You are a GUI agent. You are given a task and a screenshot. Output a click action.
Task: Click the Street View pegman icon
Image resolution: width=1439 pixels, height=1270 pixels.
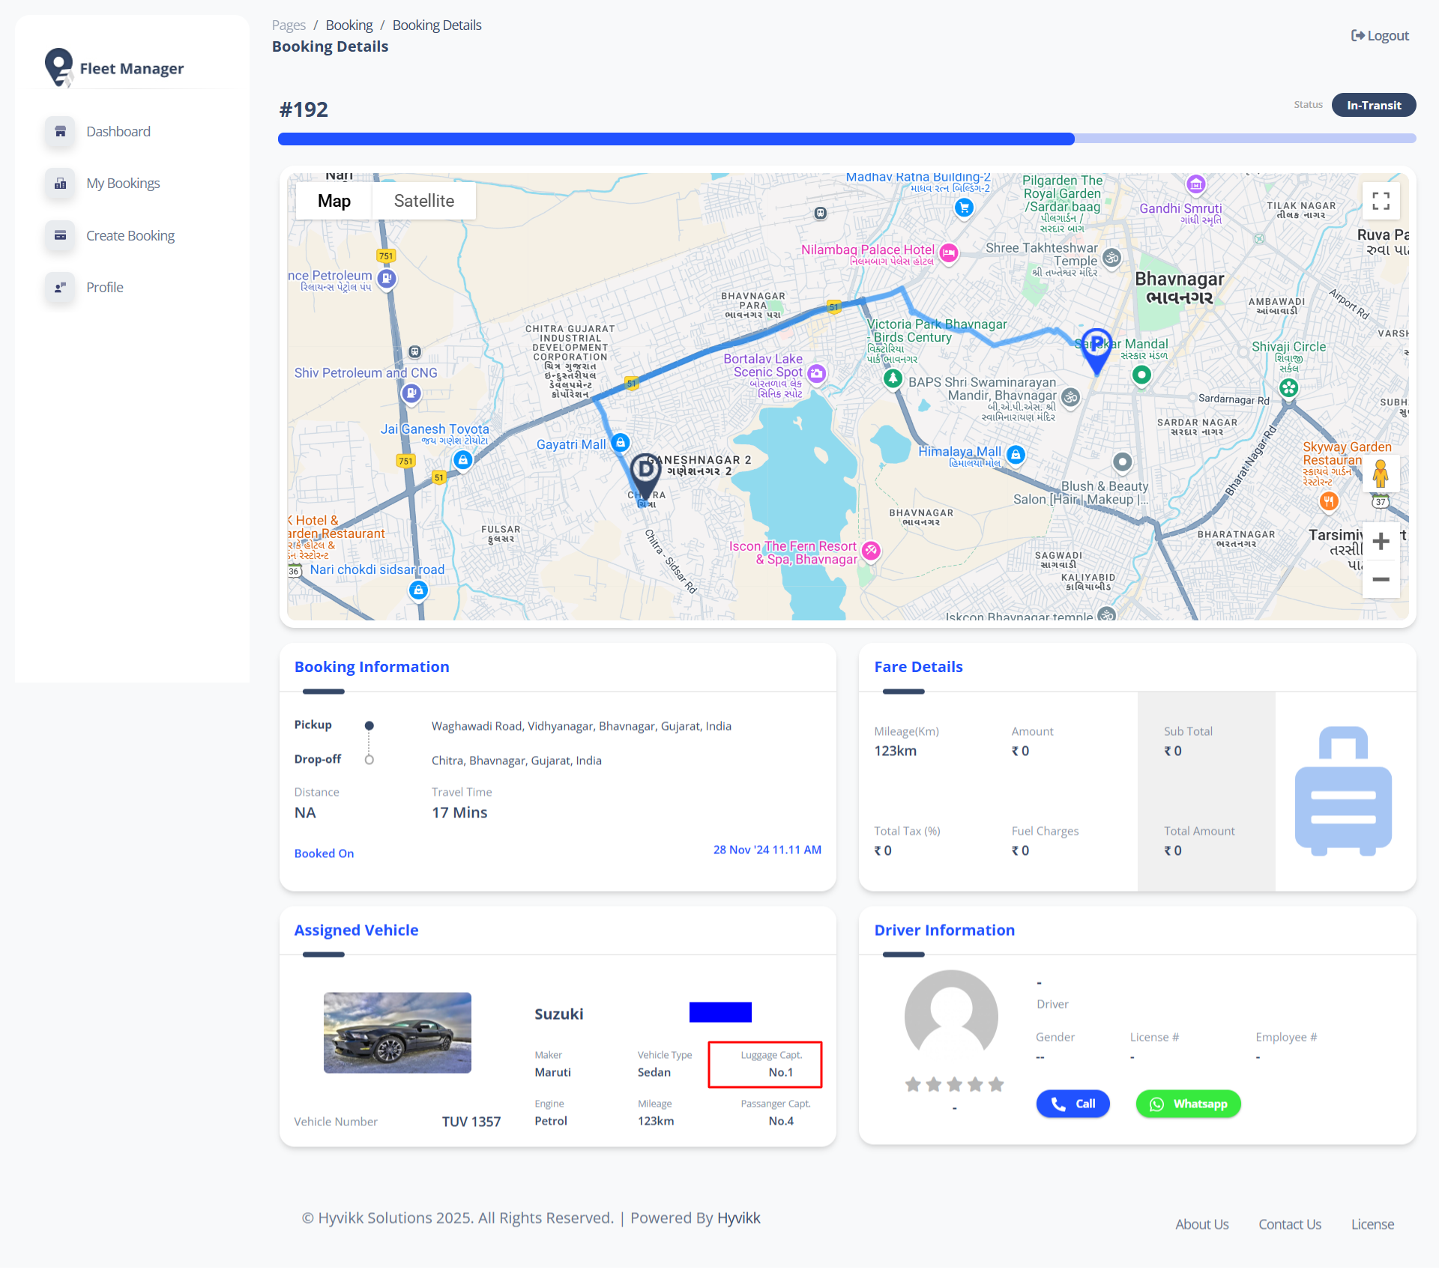[1381, 474]
